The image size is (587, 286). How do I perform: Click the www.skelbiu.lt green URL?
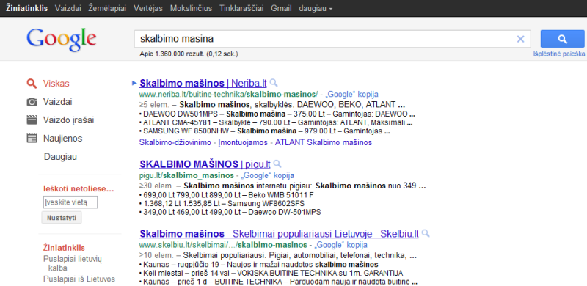[223, 245]
